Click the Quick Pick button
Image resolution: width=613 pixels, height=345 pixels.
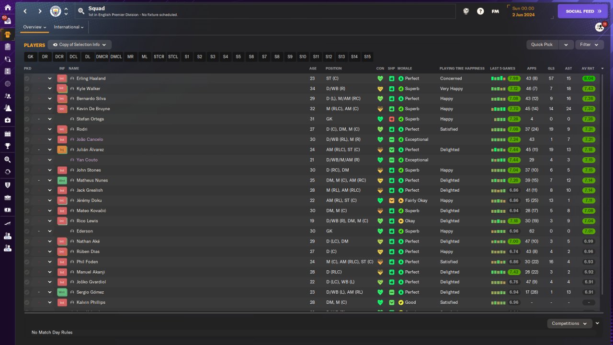pos(542,45)
